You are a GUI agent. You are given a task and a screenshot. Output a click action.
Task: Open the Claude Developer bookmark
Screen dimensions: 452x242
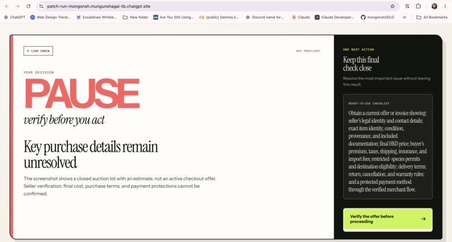pyautogui.click(x=335, y=17)
